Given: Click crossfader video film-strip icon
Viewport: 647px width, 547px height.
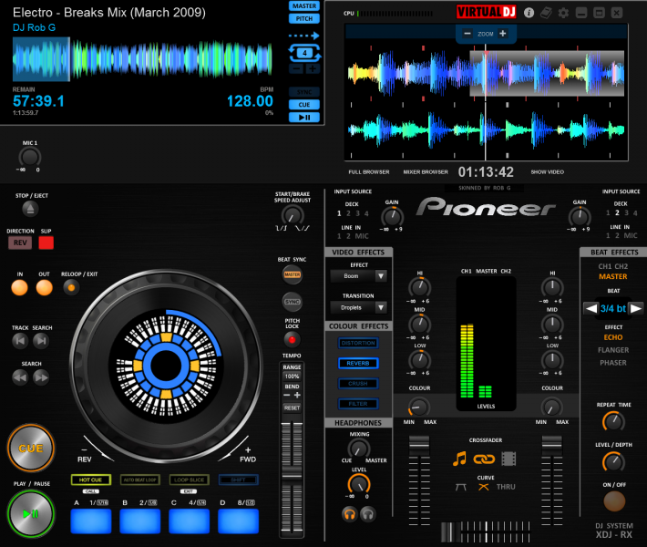Looking at the screenshot, I should [x=508, y=459].
